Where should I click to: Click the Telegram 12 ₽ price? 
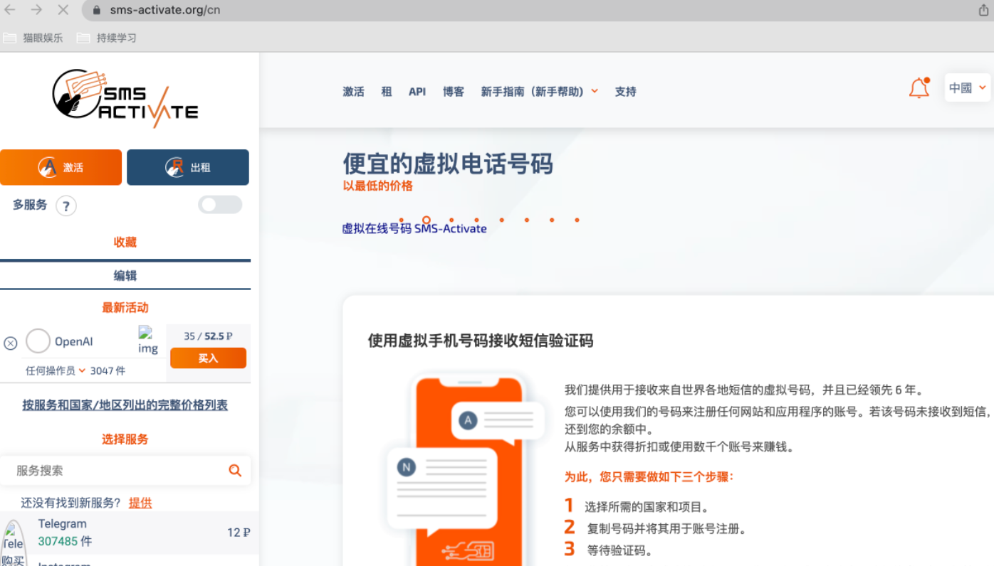(239, 532)
